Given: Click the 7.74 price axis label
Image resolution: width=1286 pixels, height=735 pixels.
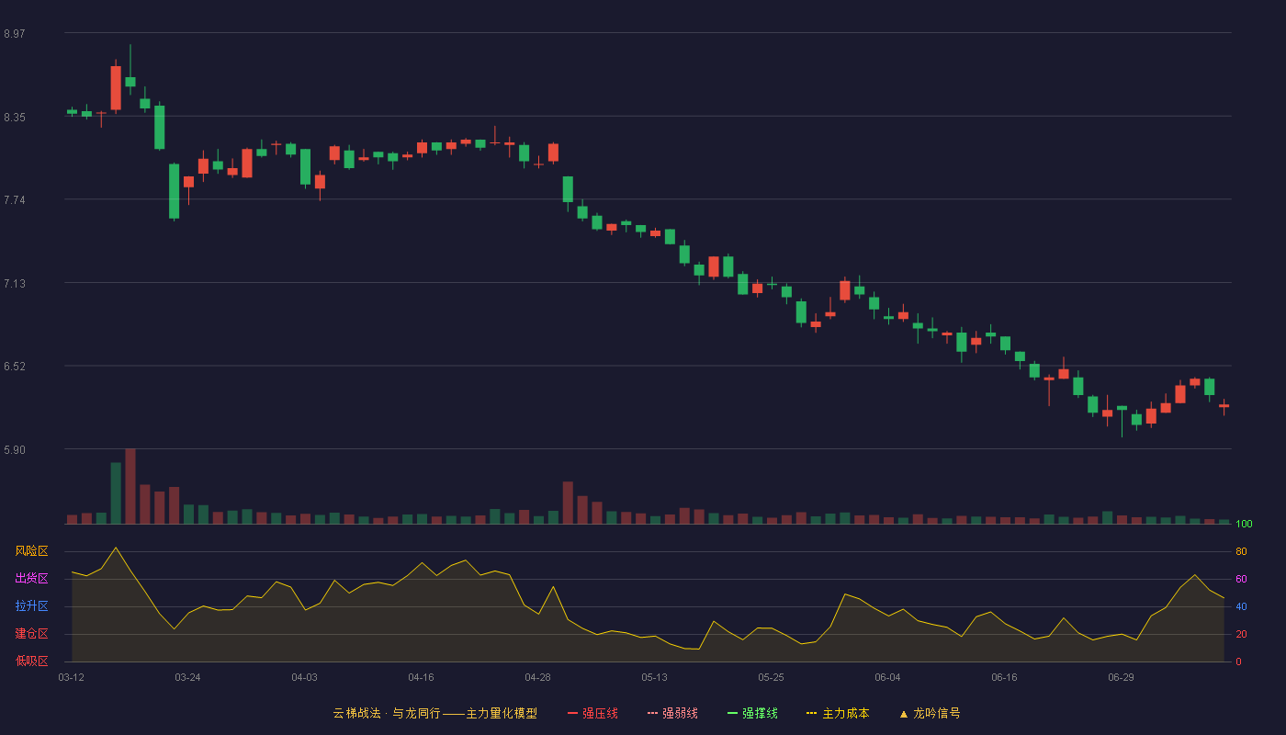Looking at the screenshot, I should pos(15,200).
